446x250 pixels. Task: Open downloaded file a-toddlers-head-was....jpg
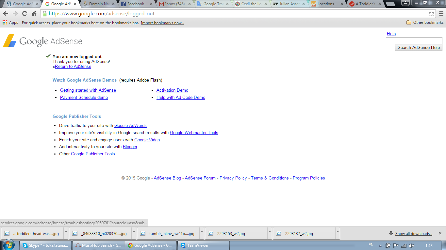coord(32,233)
